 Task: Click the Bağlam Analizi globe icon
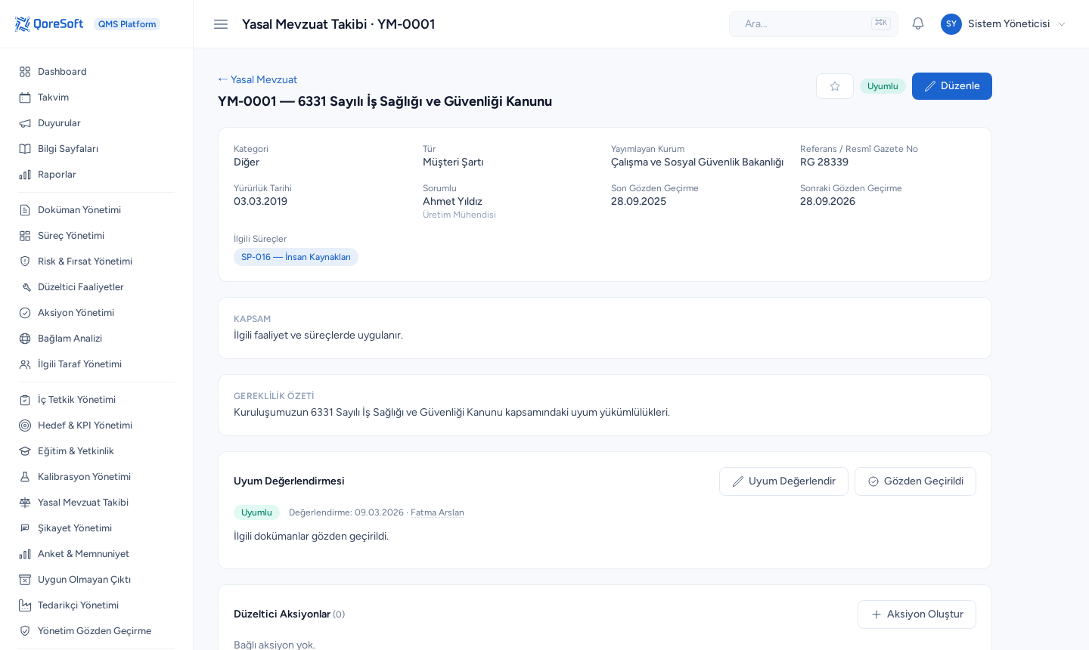click(x=25, y=339)
